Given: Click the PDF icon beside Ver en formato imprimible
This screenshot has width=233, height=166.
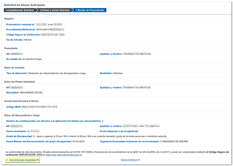Looking at the screenshot, I should [7, 160].
